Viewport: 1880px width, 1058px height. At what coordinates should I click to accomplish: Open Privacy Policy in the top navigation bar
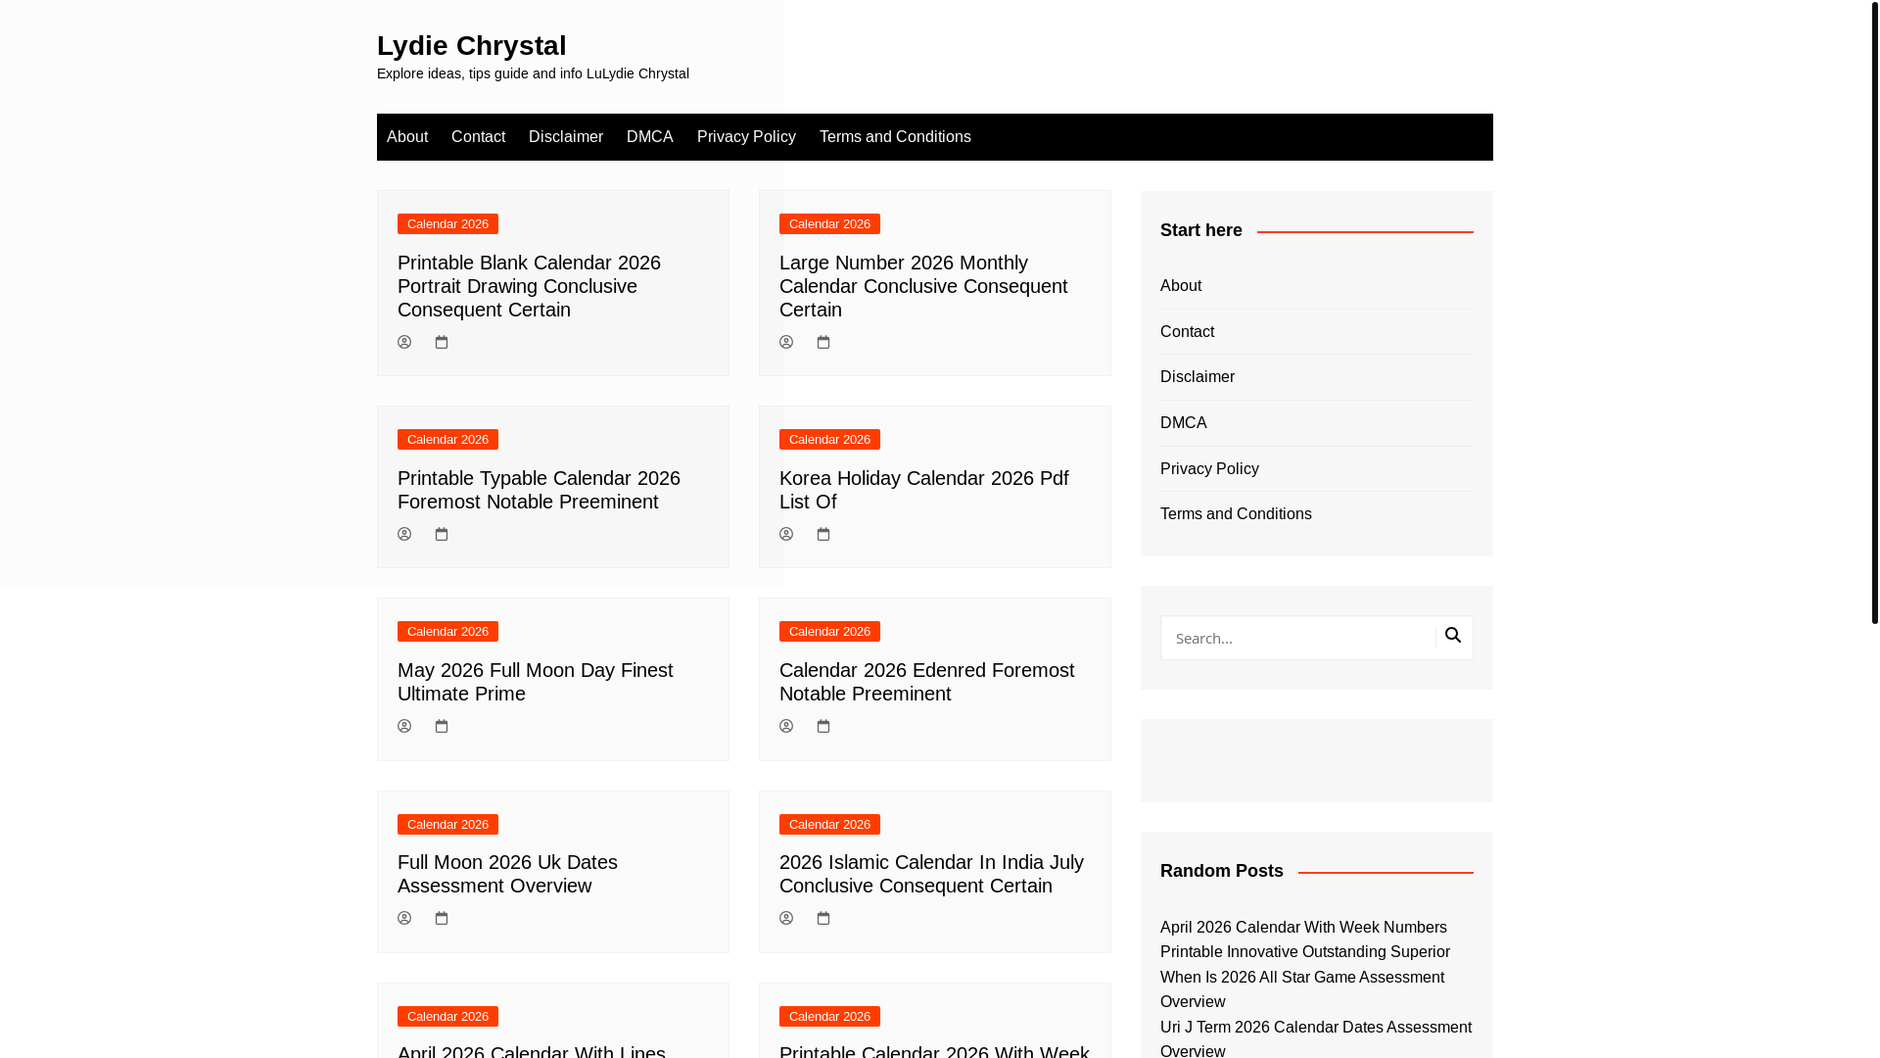746,137
